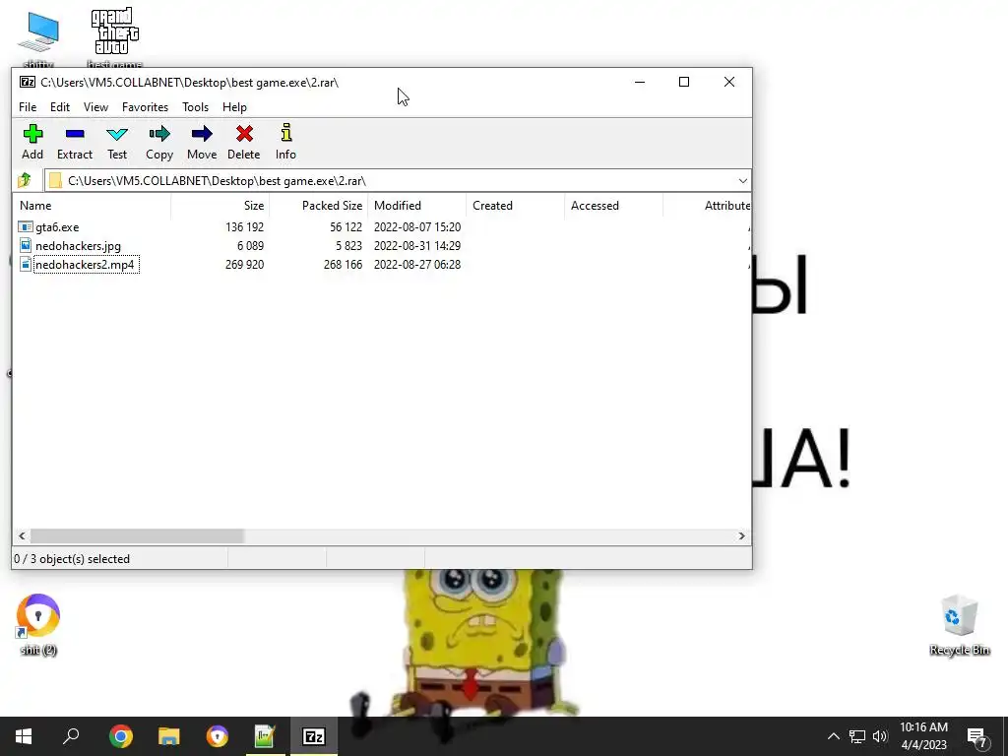
Task: Click the Extract toolbar icon
Action: [x=75, y=134]
